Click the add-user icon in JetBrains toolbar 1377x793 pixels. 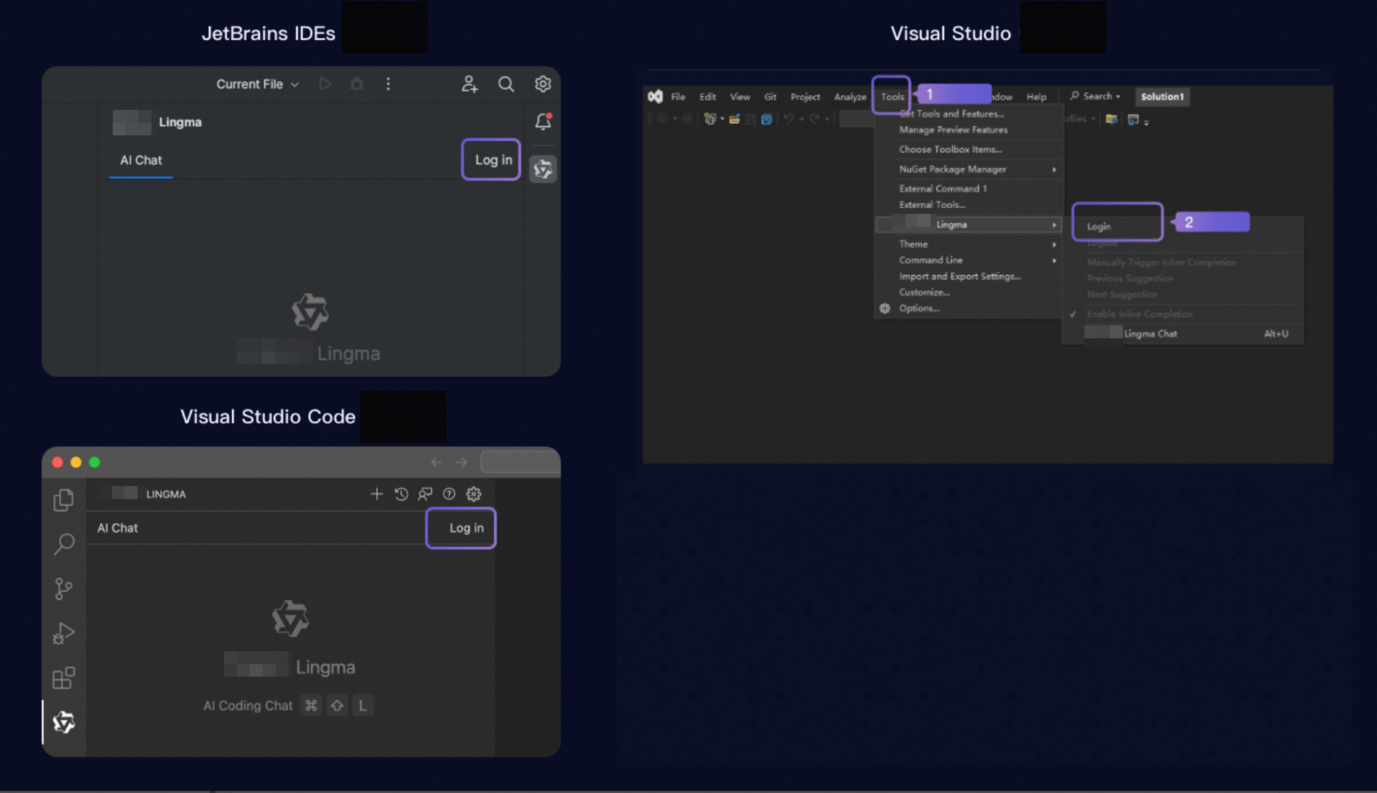click(x=469, y=84)
